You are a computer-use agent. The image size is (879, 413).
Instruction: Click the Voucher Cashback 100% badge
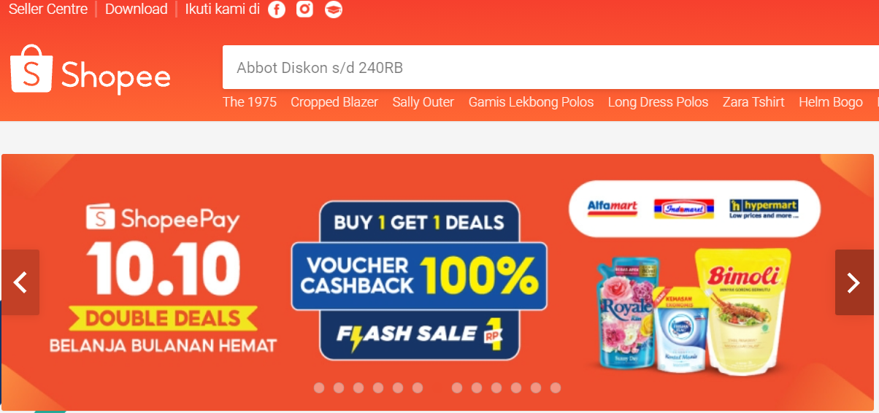click(x=419, y=277)
